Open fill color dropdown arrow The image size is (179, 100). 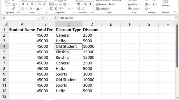[x=34, y=9]
